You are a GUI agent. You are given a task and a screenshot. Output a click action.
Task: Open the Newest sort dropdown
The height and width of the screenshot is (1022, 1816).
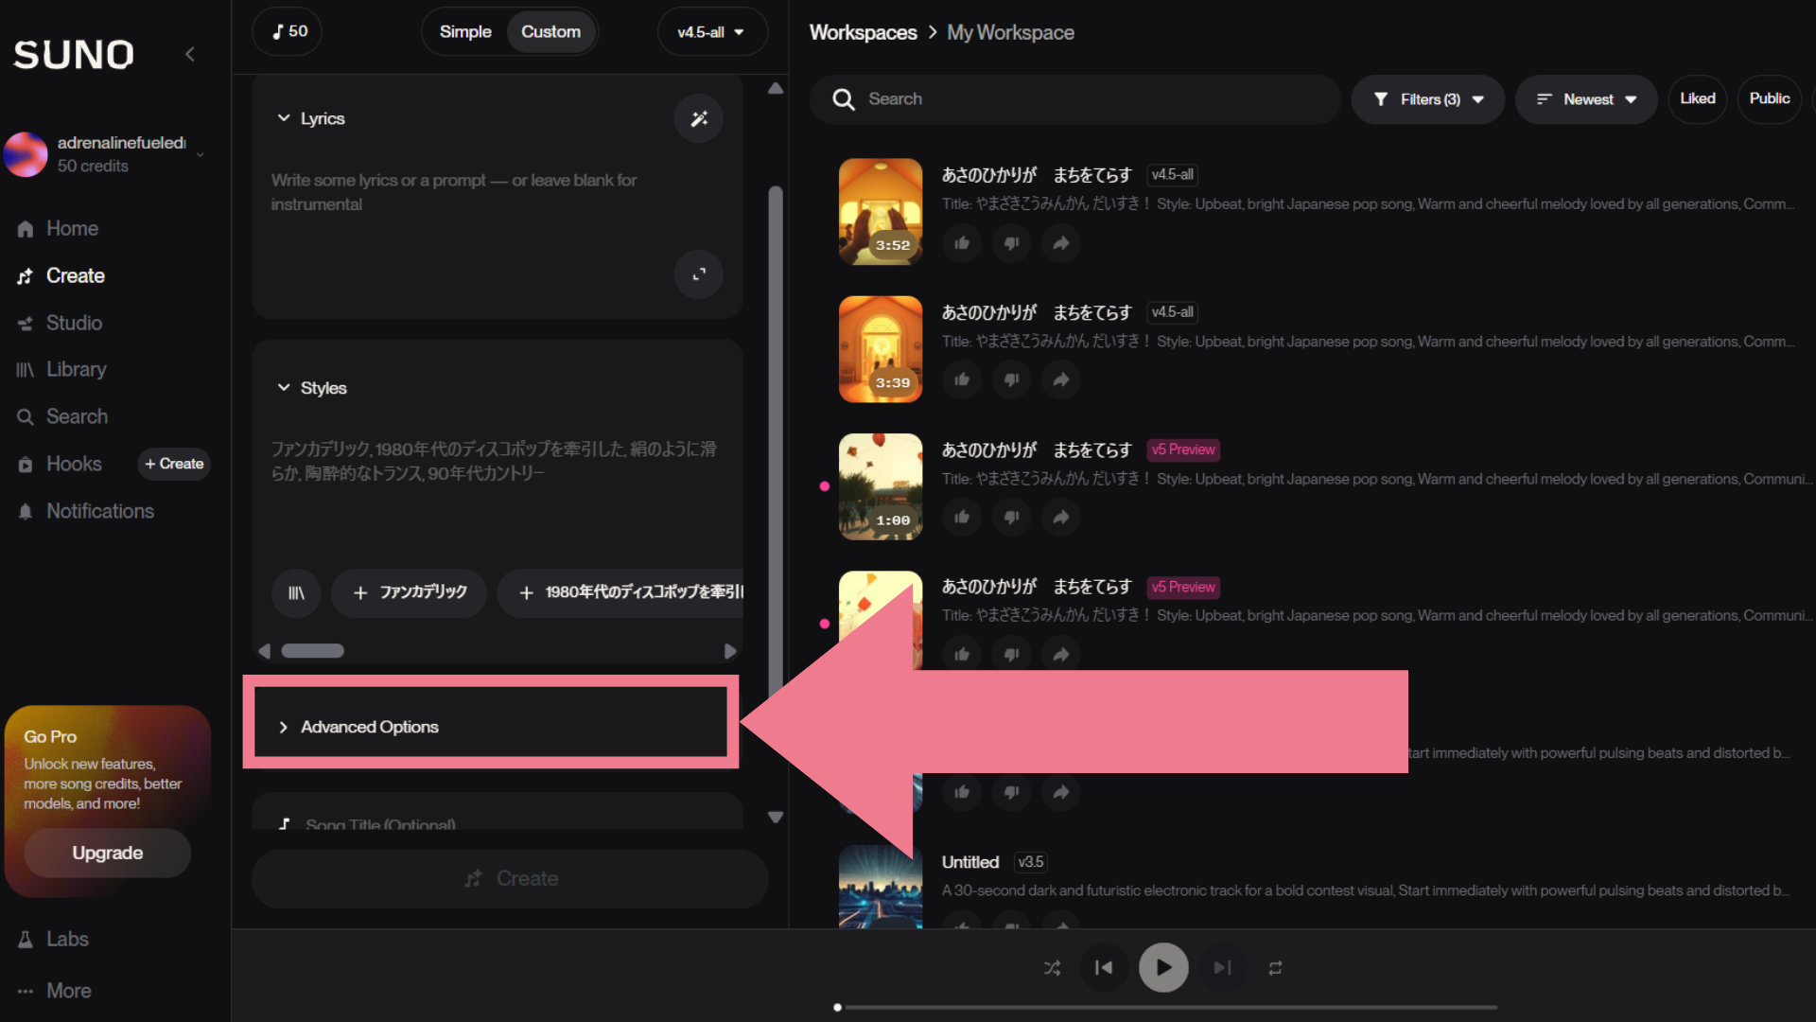1586,99
